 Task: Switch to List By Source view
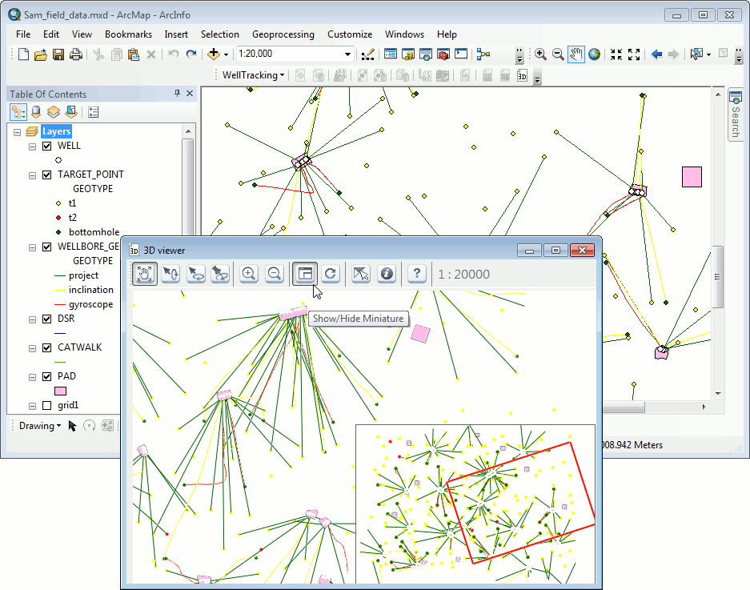click(36, 112)
